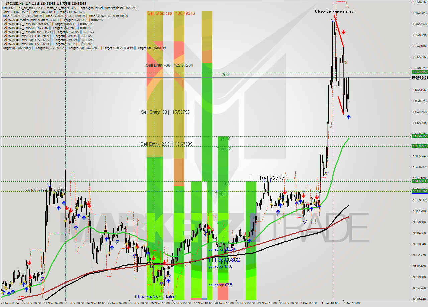Viewport: 428px width, 307px height.
Task: Click the 'I I I 104.79575' wave label
Action: [267, 178]
